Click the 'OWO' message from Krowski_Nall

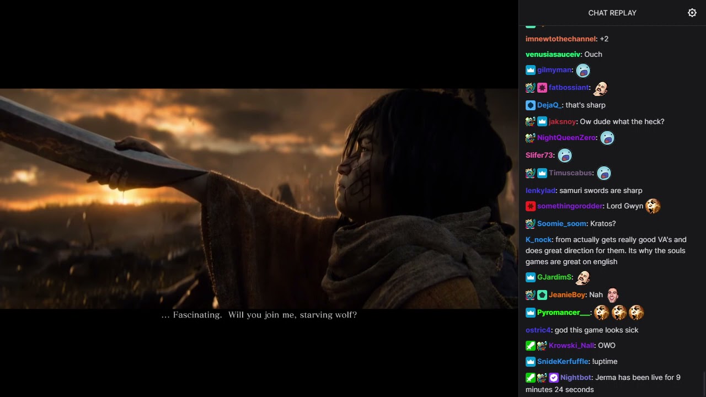tap(607, 346)
